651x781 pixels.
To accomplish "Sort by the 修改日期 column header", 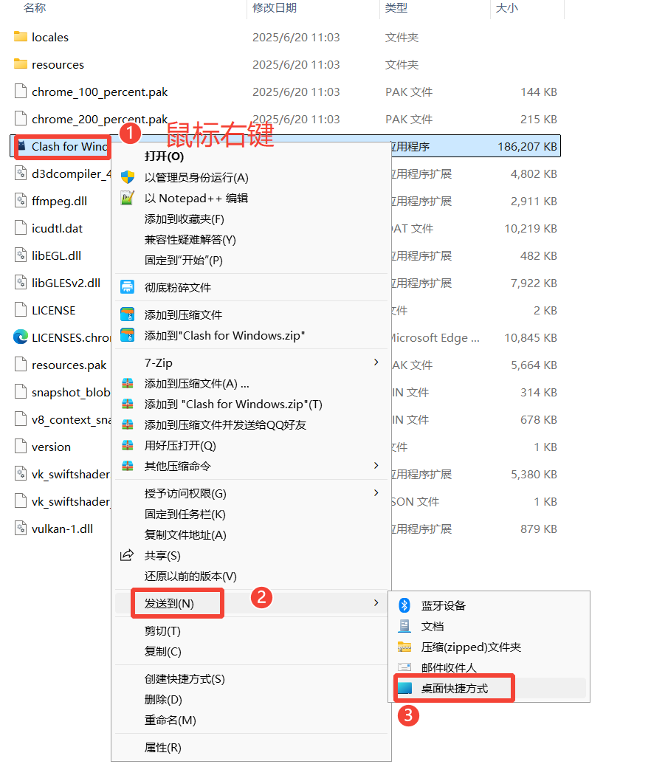I will point(275,8).
